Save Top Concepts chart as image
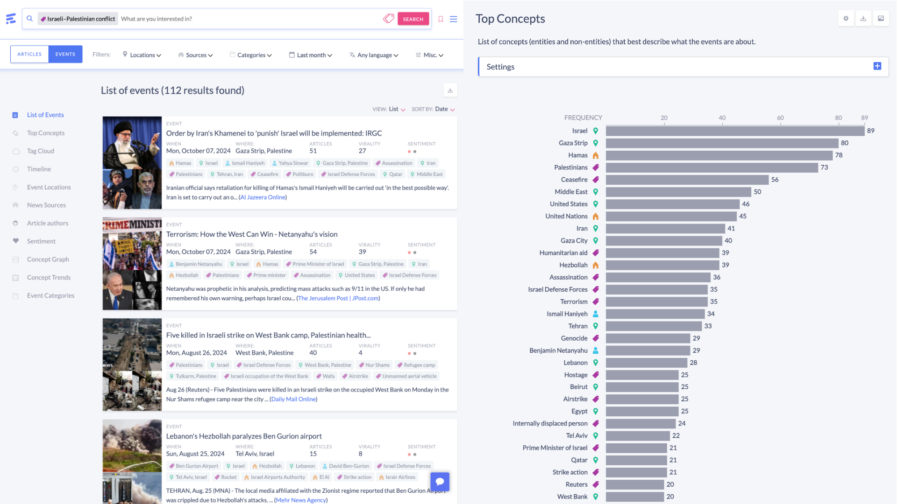The width and height of the screenshot is (897, 504). pyautogui.click(x=881, y=19)
